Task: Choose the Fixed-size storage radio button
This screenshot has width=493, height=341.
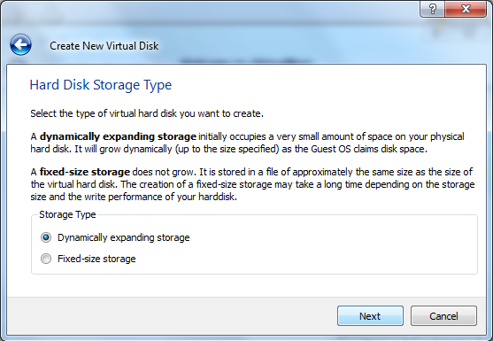Action: 46,259
